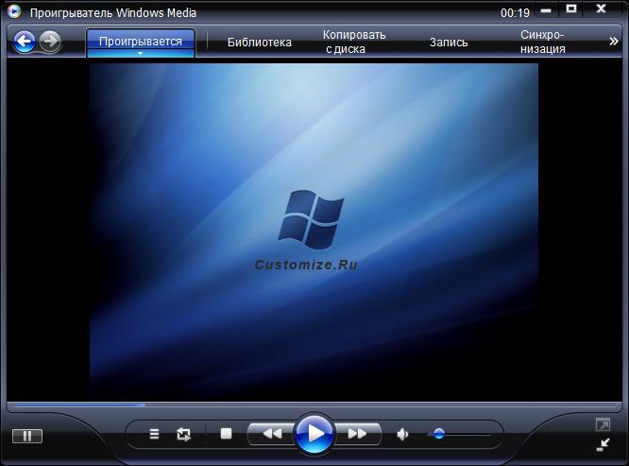The image size is (629, 466).
Task: Stop playback
Action: pos(226,434)
